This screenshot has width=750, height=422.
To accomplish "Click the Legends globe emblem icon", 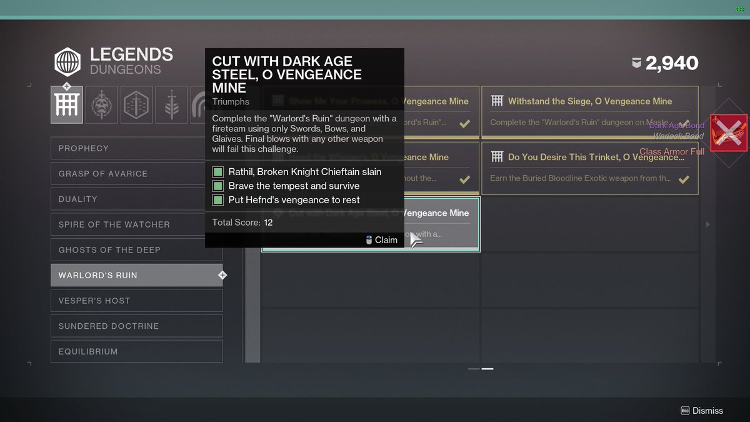I will [67, 62].
